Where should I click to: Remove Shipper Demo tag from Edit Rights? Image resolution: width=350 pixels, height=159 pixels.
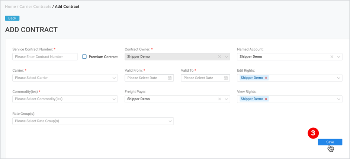[x=266, y=78]
